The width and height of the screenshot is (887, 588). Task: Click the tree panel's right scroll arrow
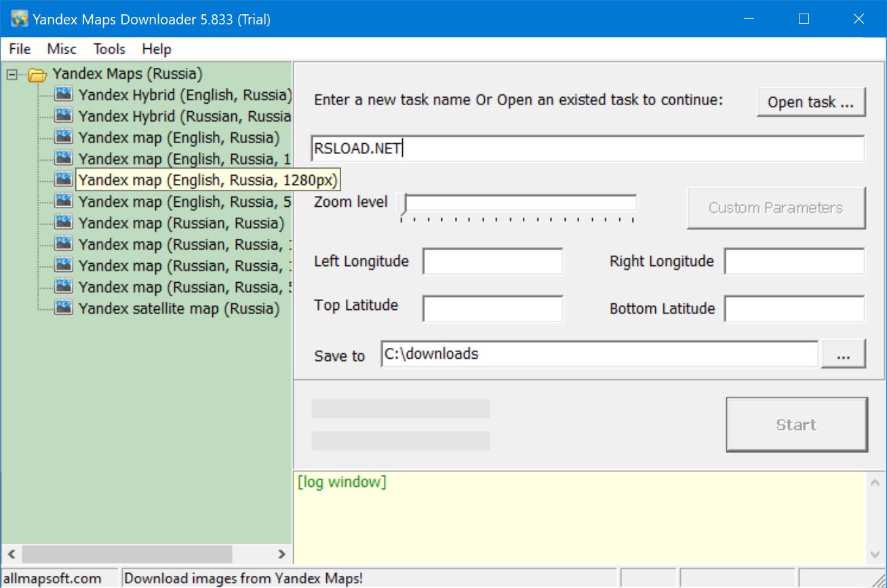pos(281,554)
